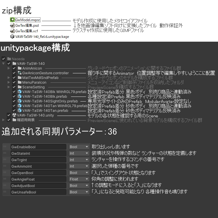Collapse the VAW-TaSW-140 folder tree
Image resolution: width=218 pixels, height=218 pixels.
(3, 64)
